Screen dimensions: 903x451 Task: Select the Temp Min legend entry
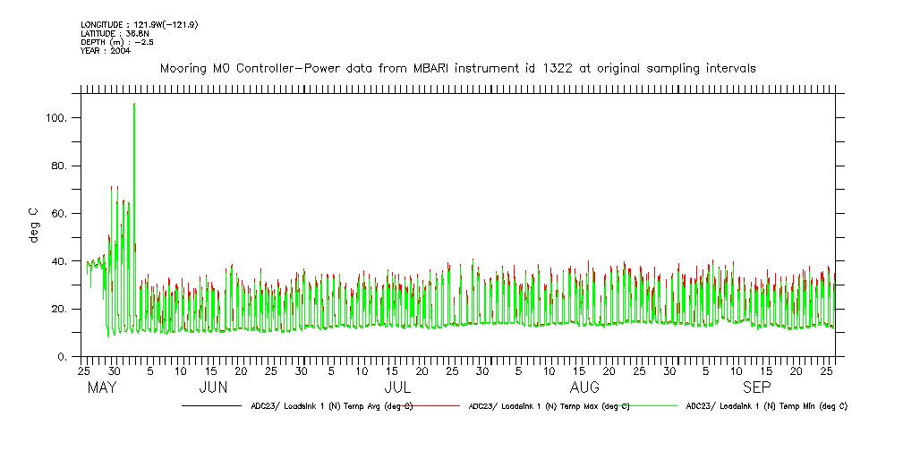click(766, 405)
